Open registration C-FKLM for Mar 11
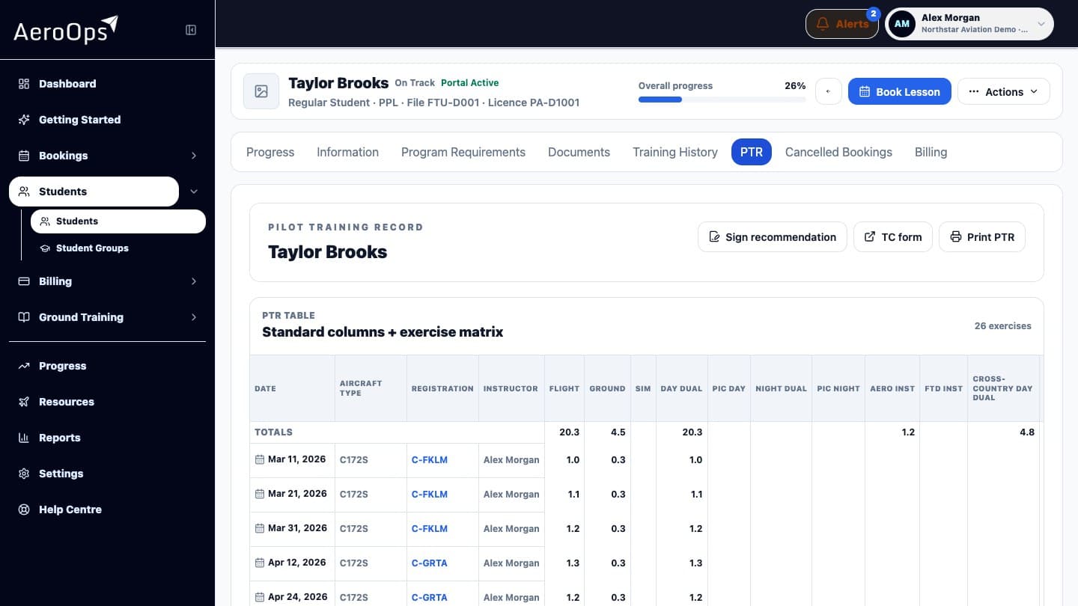 430,460
